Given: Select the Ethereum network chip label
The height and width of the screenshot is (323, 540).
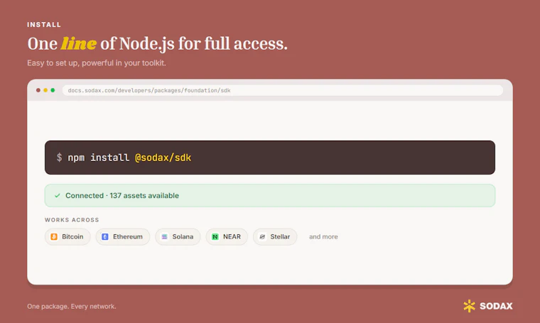Looking at the screenshot, I should tap(128, 236).
